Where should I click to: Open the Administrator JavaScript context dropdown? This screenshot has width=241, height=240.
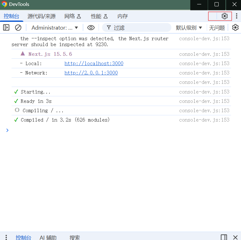tap(55, 28)
